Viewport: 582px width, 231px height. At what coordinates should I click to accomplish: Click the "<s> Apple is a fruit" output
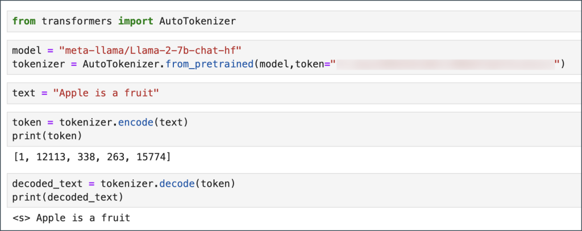[x=71, y=217]
